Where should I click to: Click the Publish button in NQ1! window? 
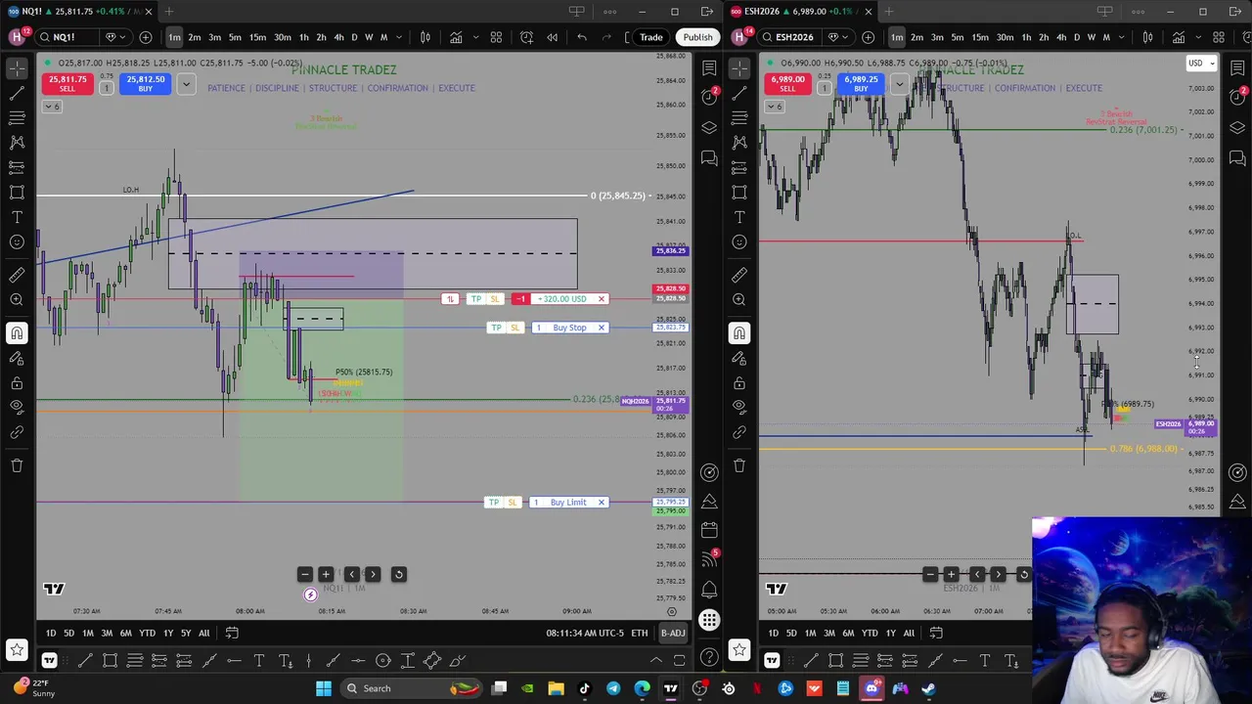coord(697,37)
